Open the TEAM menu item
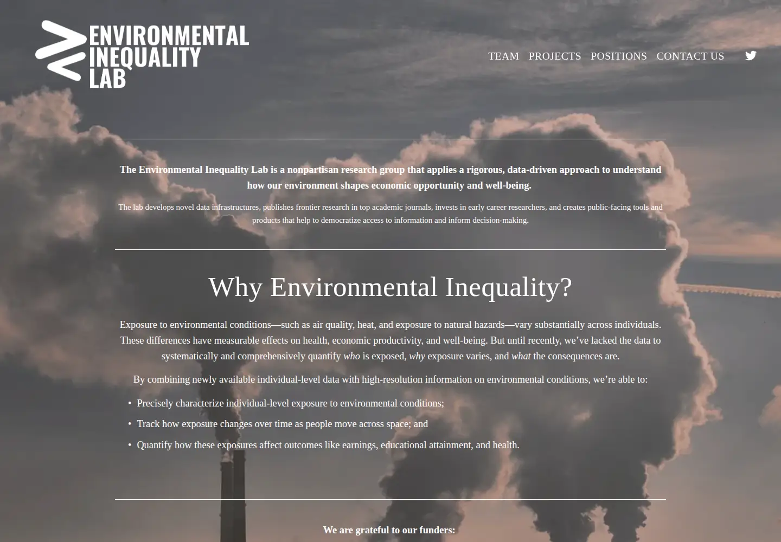The width and height of the screenshot is (781, 542). [503, 56]
